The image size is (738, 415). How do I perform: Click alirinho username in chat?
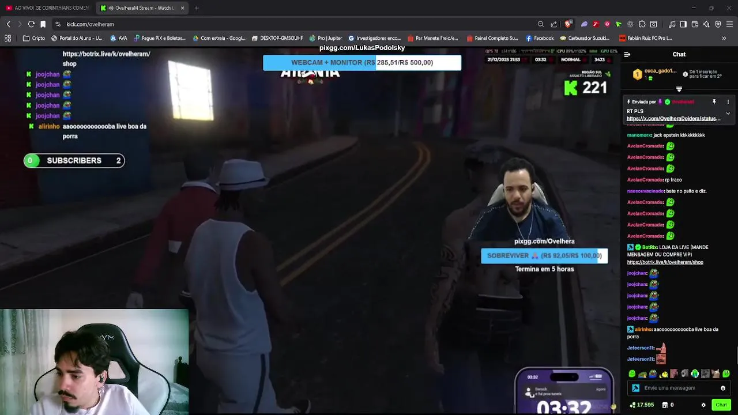pos(643,330)
